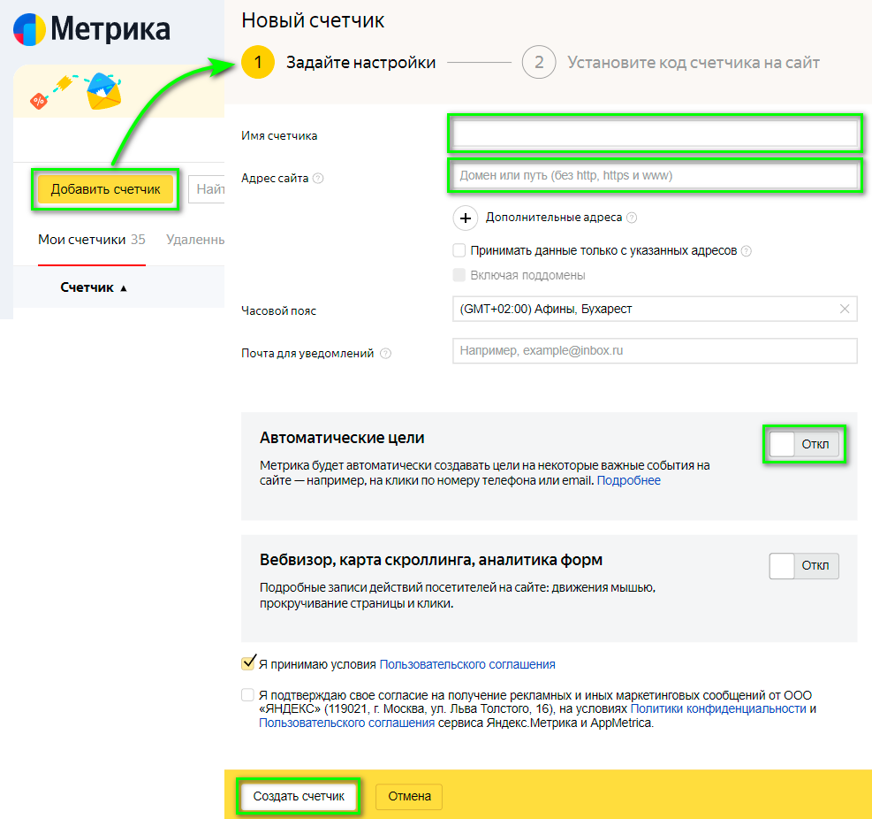
Task: Focus the counter search field
Action: [207, 189]
